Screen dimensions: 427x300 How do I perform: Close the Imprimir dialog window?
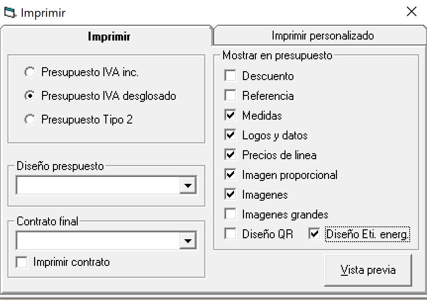(x=411, y=12)
